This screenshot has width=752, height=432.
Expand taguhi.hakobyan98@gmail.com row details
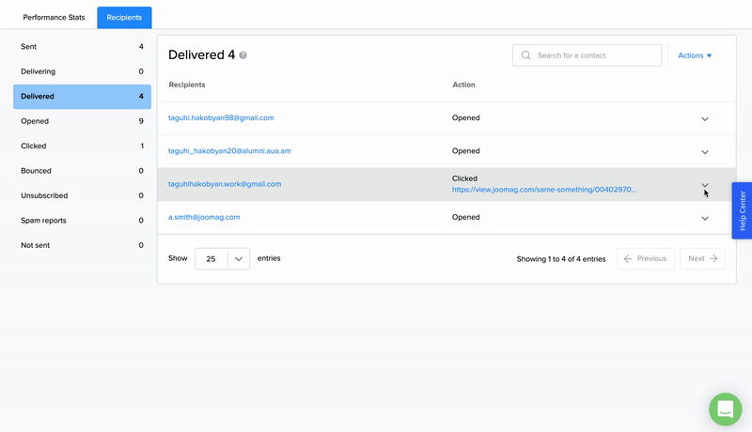[x=705, y=118]
